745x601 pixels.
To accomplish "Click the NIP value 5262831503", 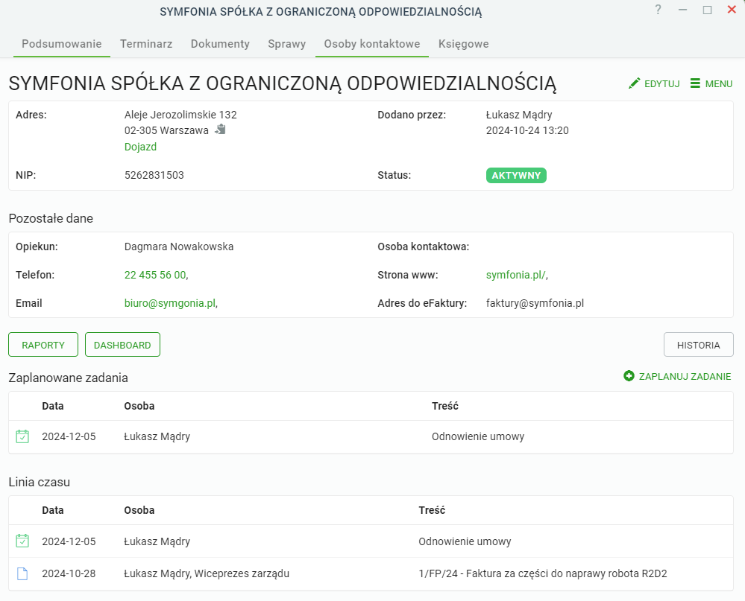I will coord(154,175).
